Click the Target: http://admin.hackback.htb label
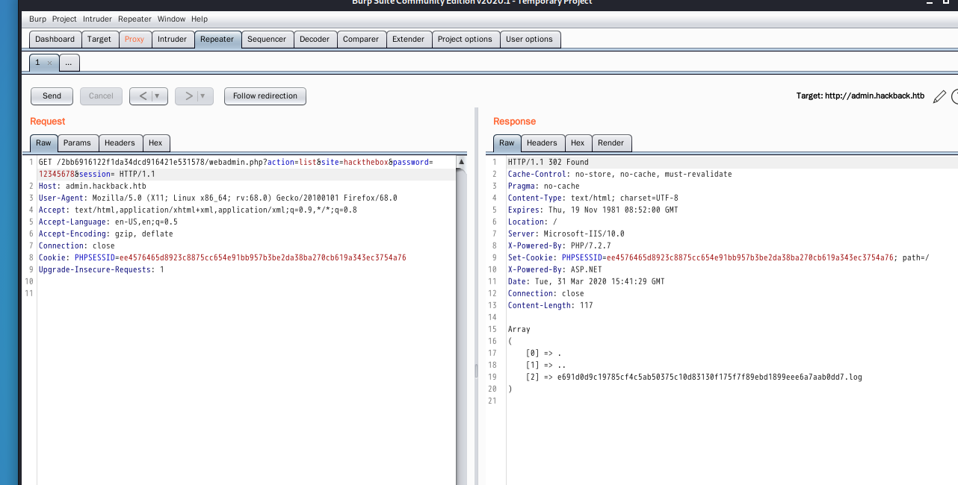 860,96
